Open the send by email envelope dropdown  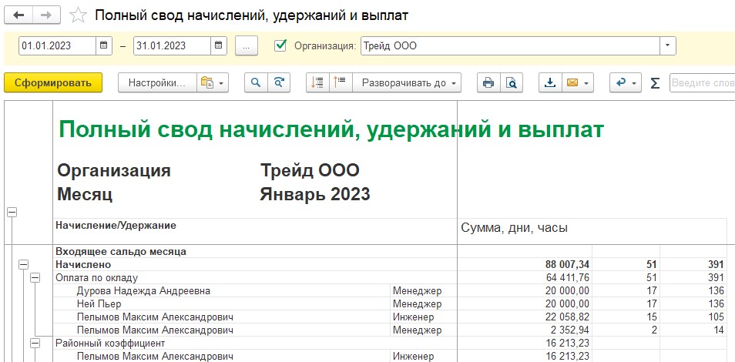click(578, 83)
